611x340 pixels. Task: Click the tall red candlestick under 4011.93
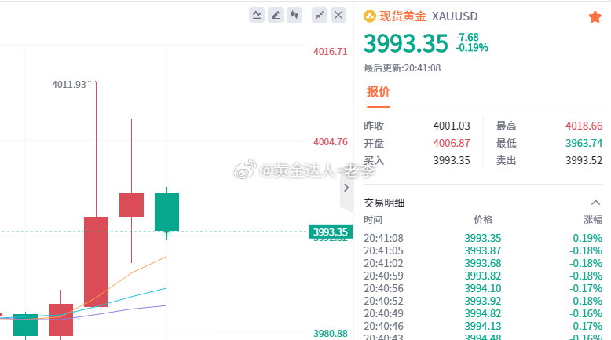(97, 261)
